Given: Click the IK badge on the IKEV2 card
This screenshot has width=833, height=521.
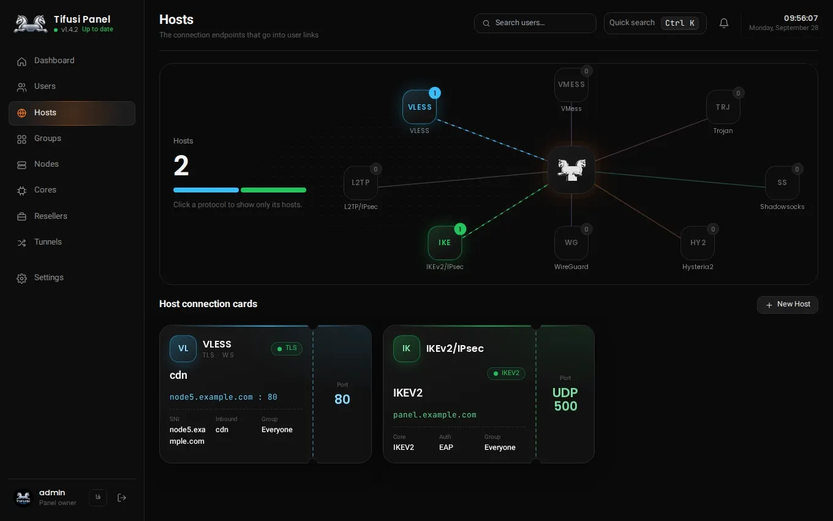Looking at the screenshot, I should (407, 349).
